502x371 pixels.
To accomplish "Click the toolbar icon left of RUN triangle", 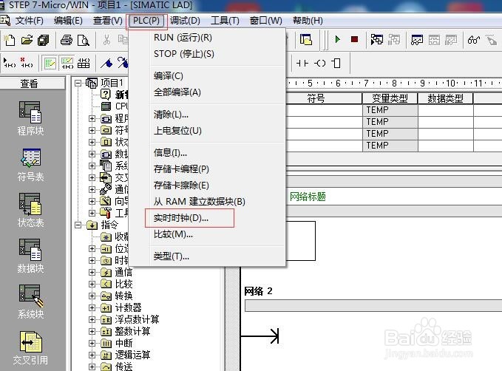I will point(306,39).
